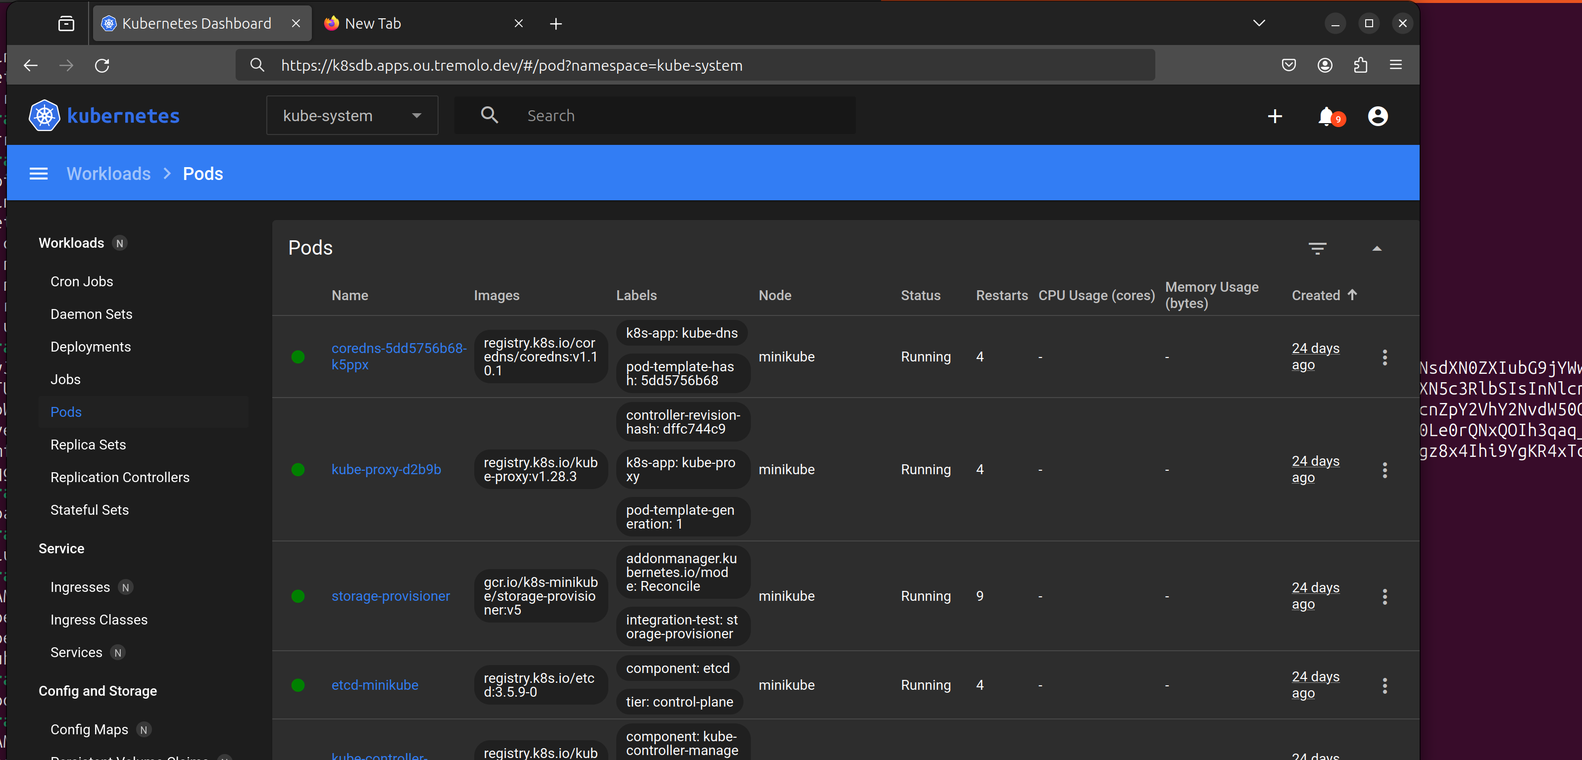Open the kube-proxy-d2b9b pod link

[386, 469]
